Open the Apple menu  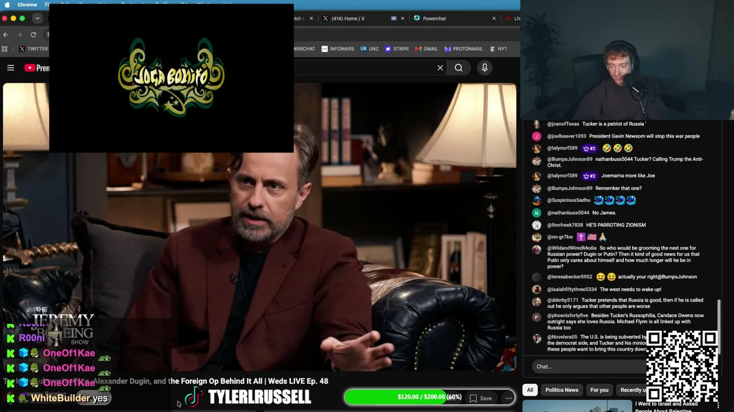7,5
